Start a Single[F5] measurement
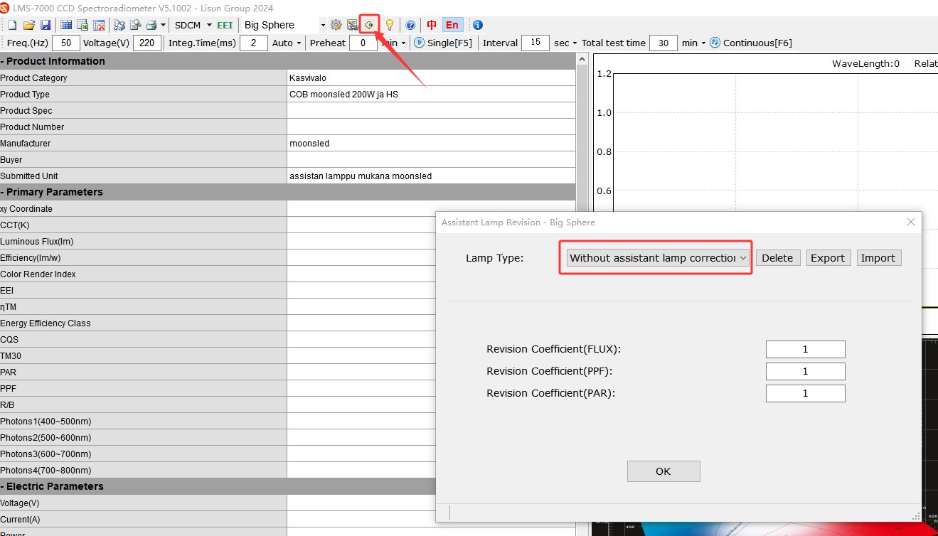The image size is (938, 536). (443, 43)
